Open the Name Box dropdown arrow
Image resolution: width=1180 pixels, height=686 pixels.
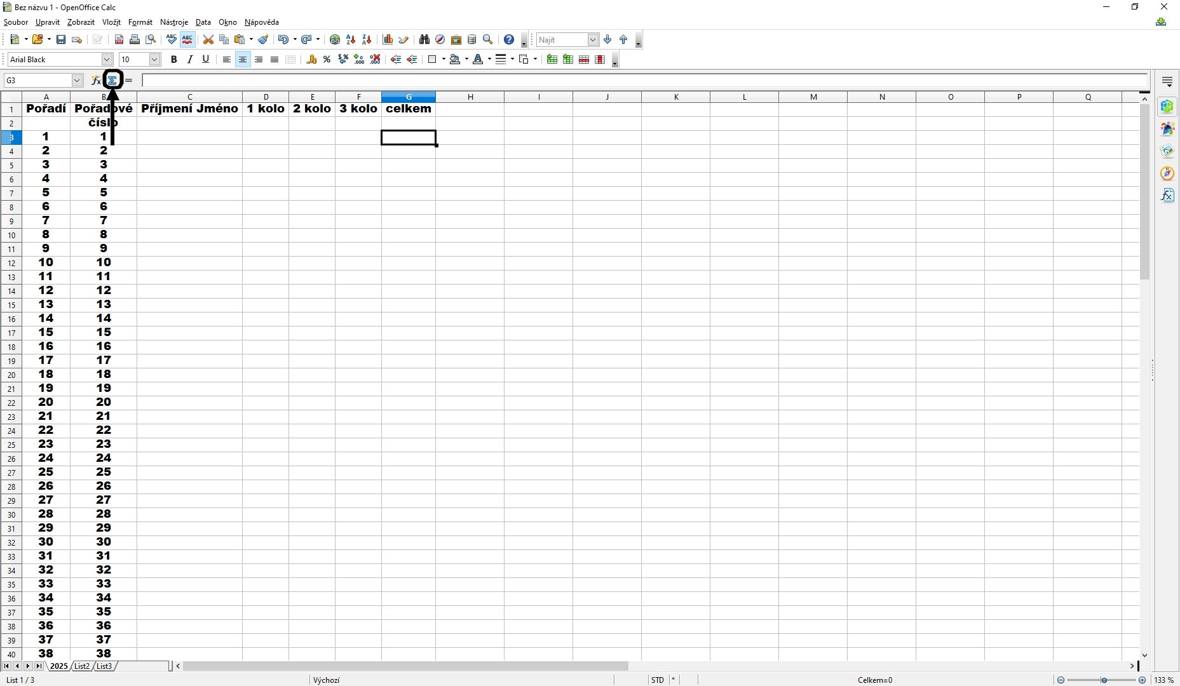(77, 81)
